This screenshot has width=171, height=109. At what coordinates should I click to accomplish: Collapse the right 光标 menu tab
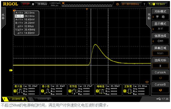pos(149,16)
